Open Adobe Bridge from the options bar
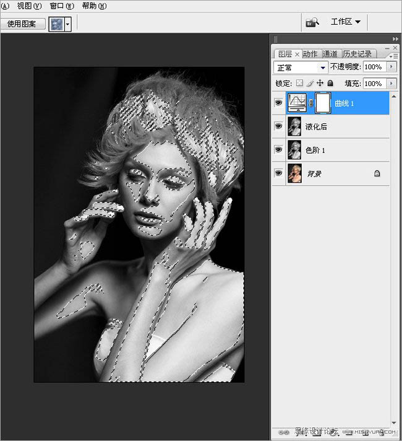This screenshot has width=402, height=441. [x=312, y=22]
